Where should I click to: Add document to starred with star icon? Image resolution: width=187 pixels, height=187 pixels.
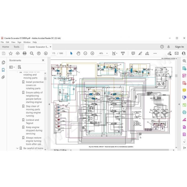pyautogui.click(x=11, y=53)
